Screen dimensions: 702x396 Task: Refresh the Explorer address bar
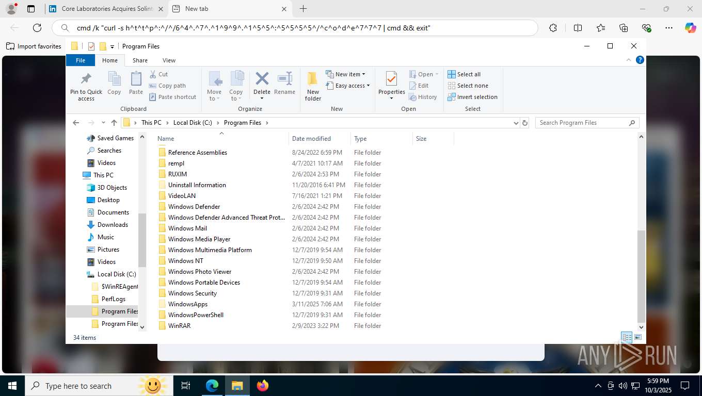(525, 123)
